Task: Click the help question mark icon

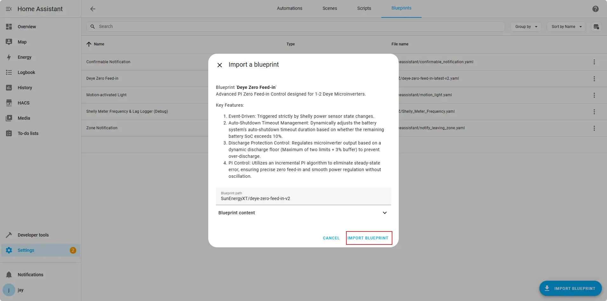Action: point(595,9)
